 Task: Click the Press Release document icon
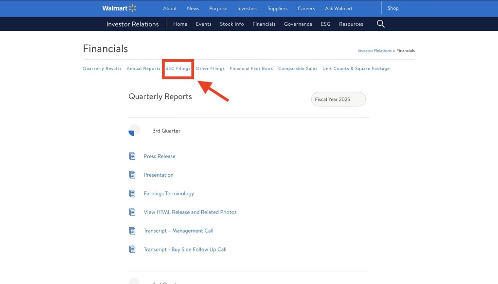click(x=132, y=156)
